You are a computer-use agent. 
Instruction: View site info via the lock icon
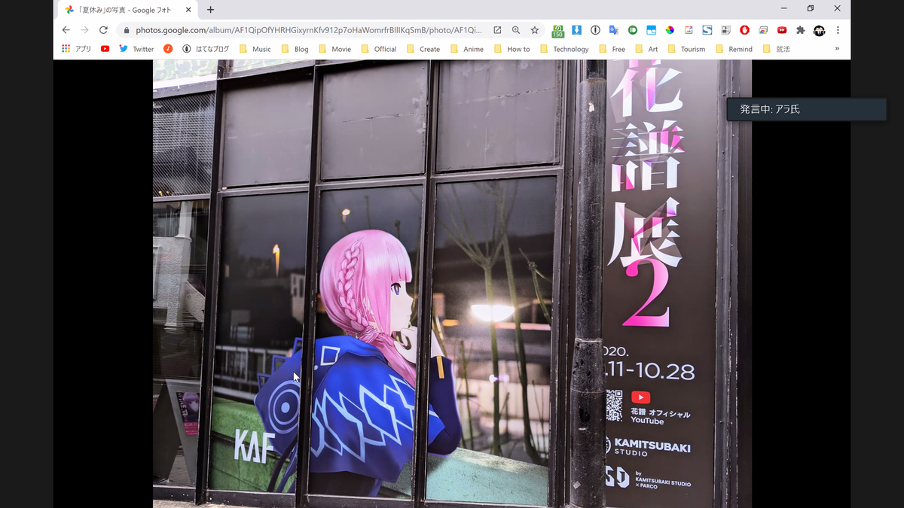pos(126,30)
